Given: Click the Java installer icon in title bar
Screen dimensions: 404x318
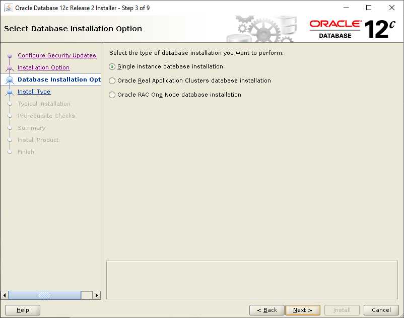Looking at the screenshot, I should click(8, 8).
